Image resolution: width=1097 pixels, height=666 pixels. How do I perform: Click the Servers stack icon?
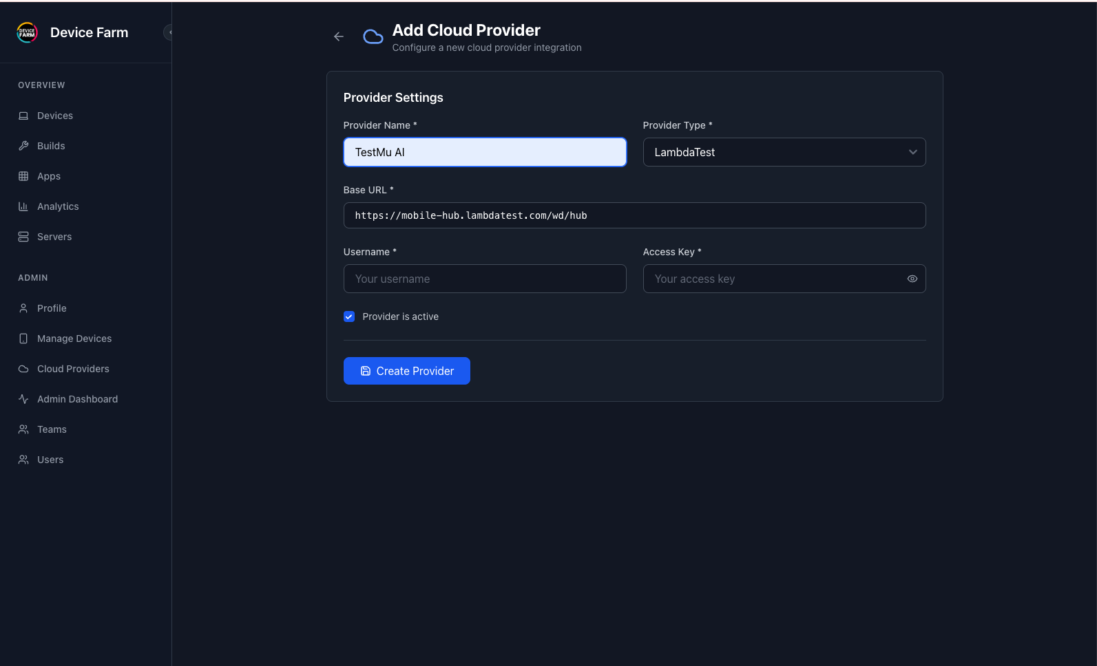pyautogui.click(x=23, y=237)
